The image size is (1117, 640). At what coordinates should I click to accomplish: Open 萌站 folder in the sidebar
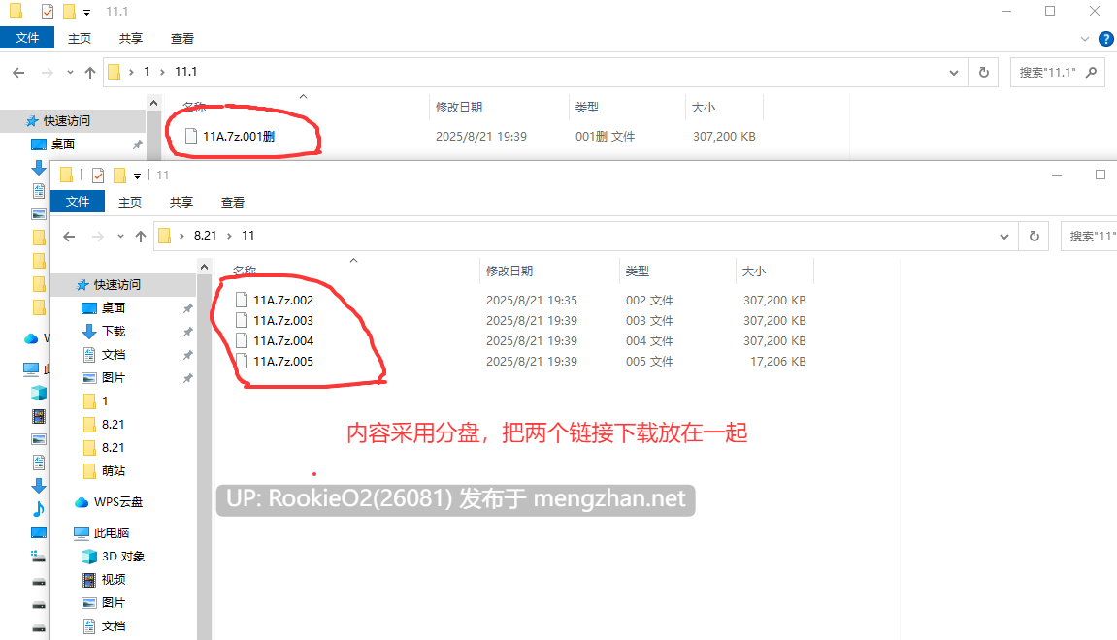point(114,470)
